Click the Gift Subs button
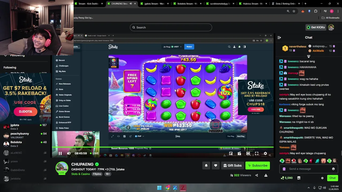 point(232,165)
